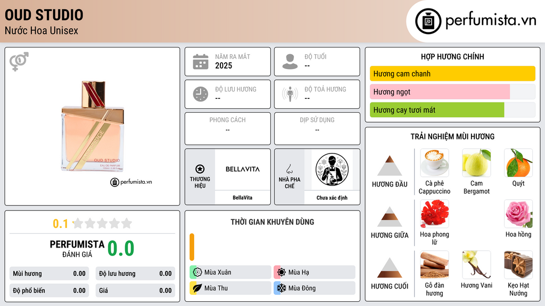This screenshot has width=545, height=306.
Task: Click the person icon for Độ tuổi
Action: coord(290,62)
